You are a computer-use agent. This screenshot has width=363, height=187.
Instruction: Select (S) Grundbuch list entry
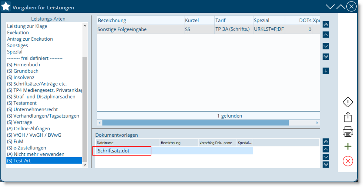[23, 71]
